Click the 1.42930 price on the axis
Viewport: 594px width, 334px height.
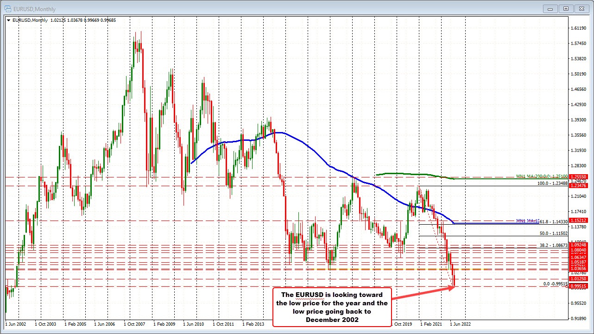click(579, 105)
